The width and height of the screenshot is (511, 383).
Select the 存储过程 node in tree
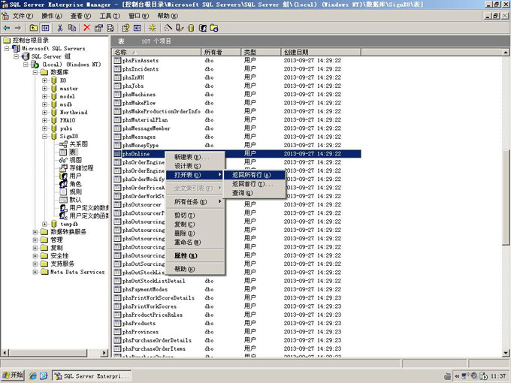pyautogui.click(x=81, y=168)
